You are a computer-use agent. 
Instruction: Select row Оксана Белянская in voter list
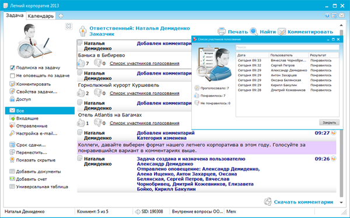288,80
